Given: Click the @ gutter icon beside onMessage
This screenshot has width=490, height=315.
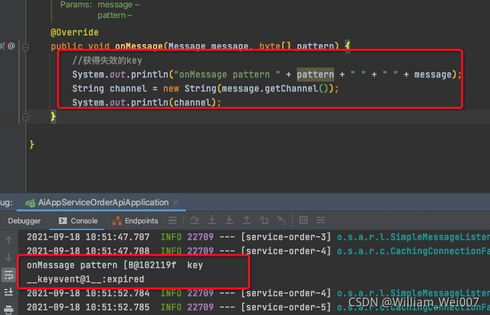Looking at the screenshot, I should pyautogui.click(x=11, y=46).
